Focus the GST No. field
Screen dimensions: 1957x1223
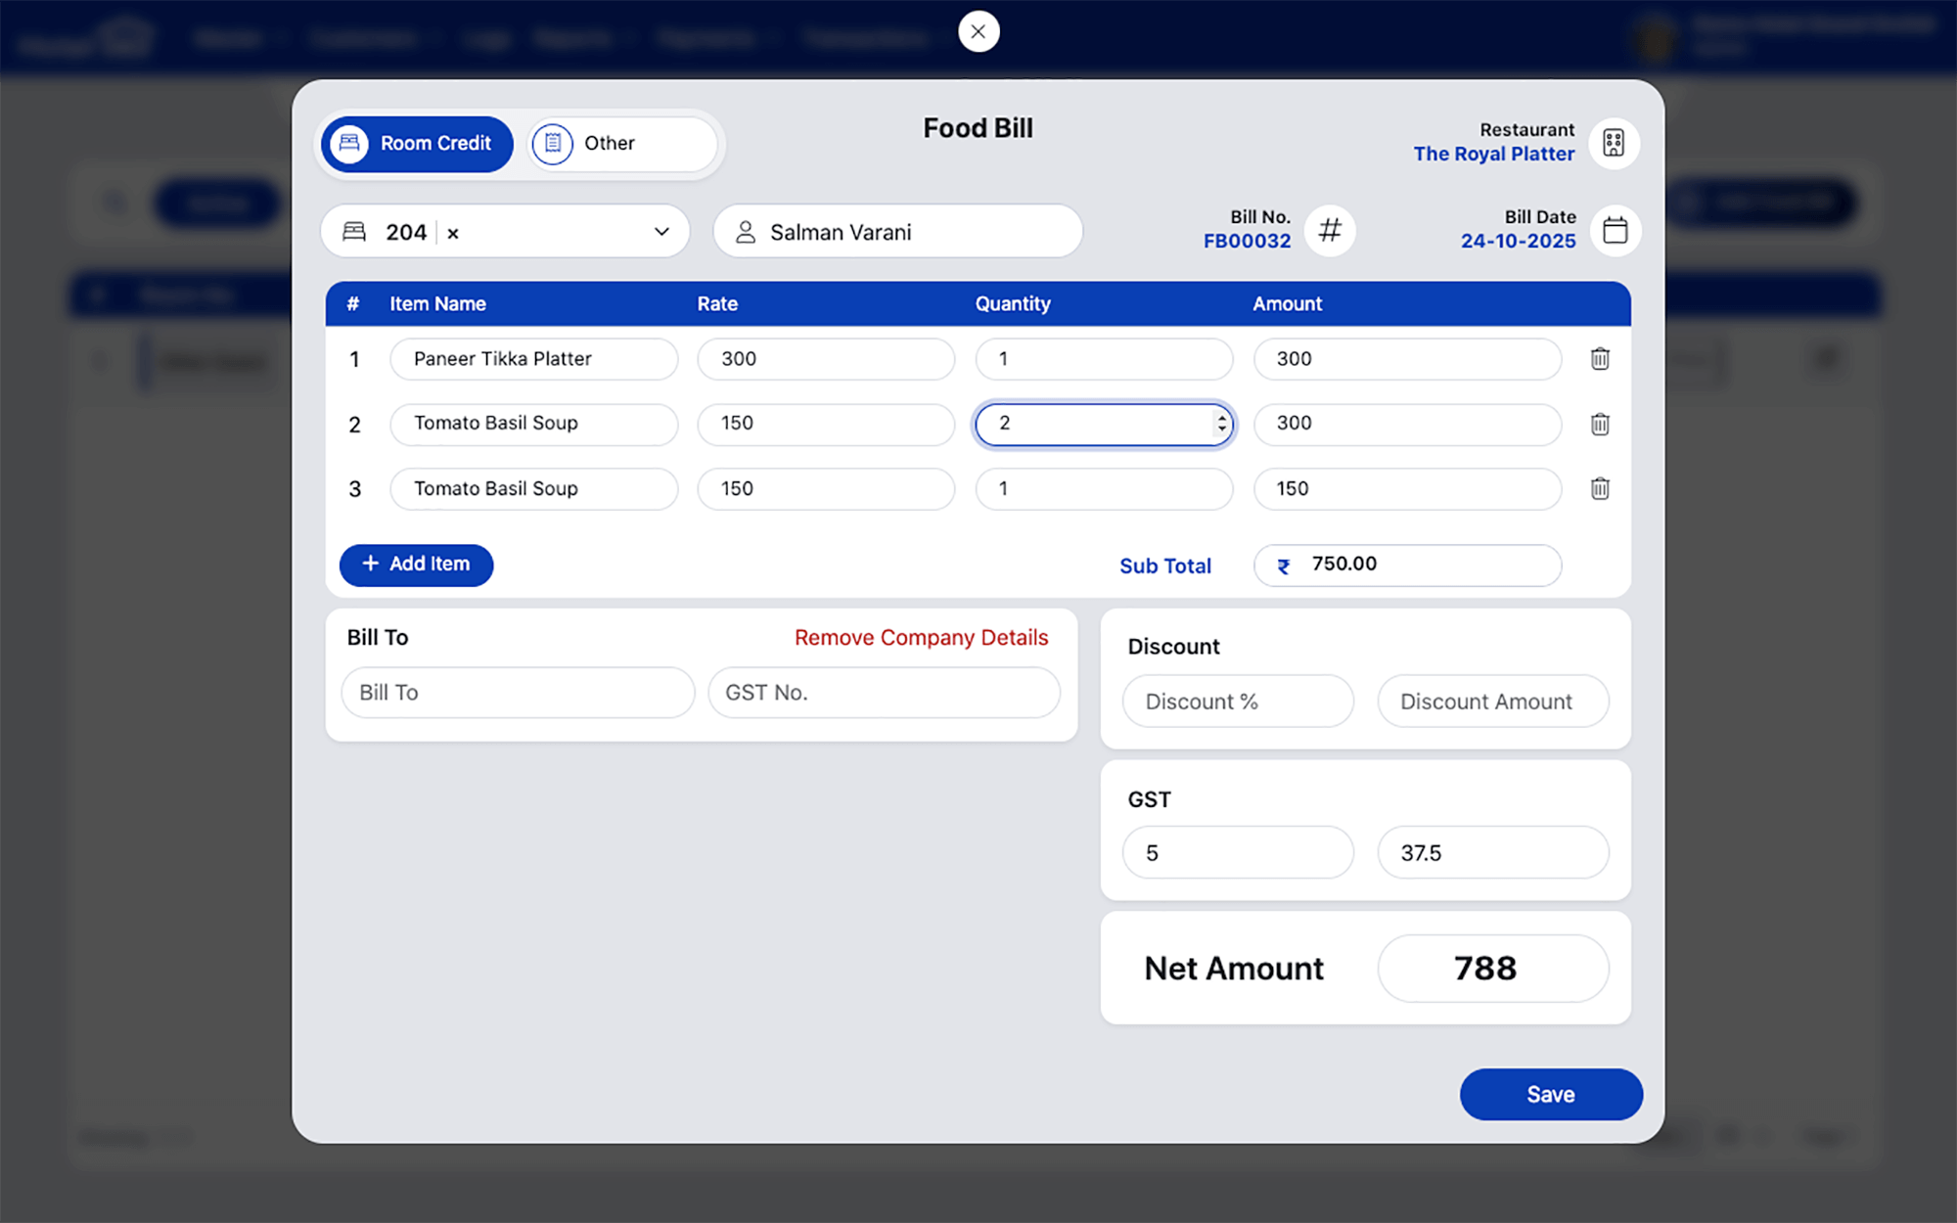point(884,693)
